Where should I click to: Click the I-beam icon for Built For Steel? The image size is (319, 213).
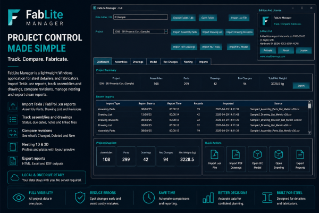267,198
